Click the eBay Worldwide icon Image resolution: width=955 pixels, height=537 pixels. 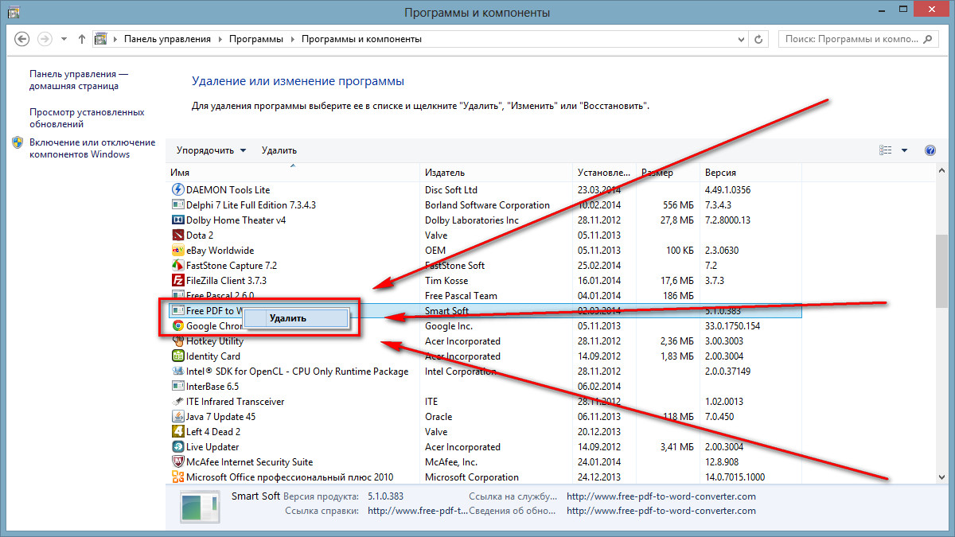click(178, 251)
